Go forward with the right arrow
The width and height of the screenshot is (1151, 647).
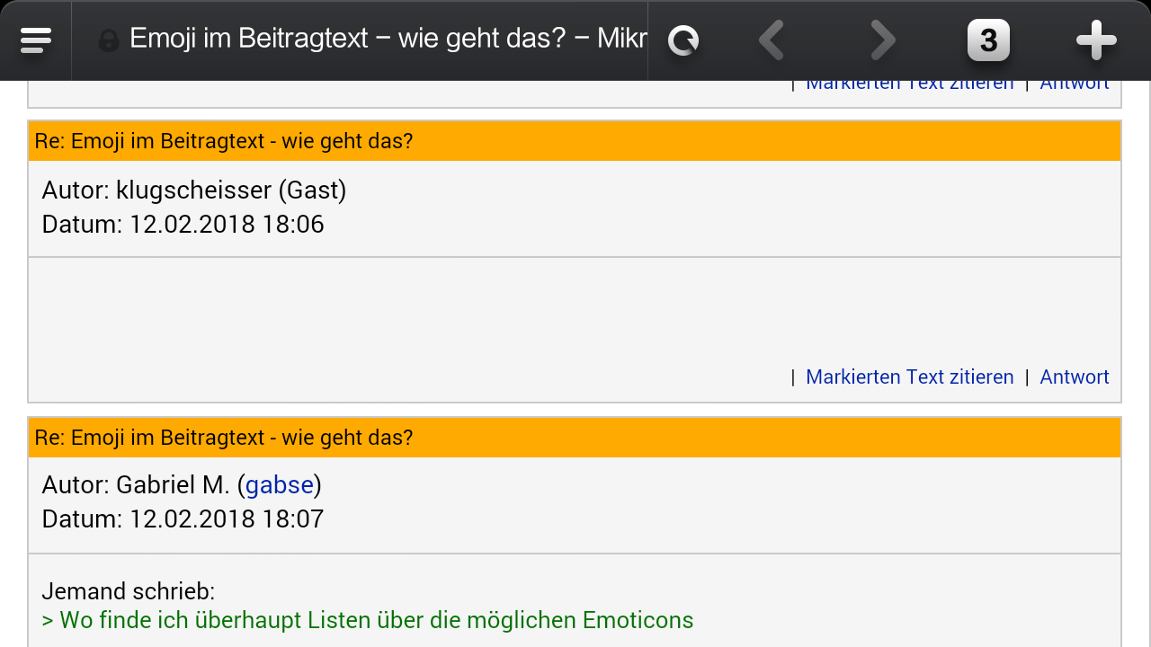click(x=882, y=40)
